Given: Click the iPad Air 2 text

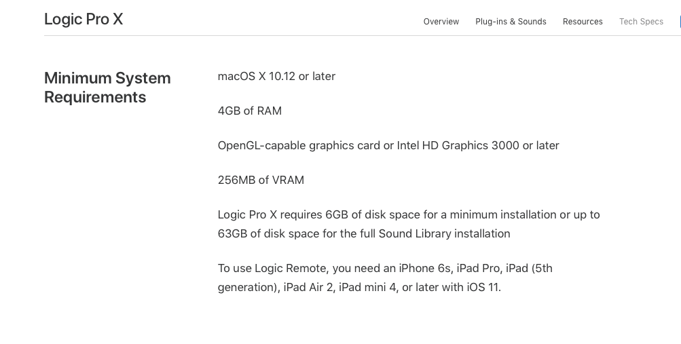Looking at the screenshot, I should 308,287.
